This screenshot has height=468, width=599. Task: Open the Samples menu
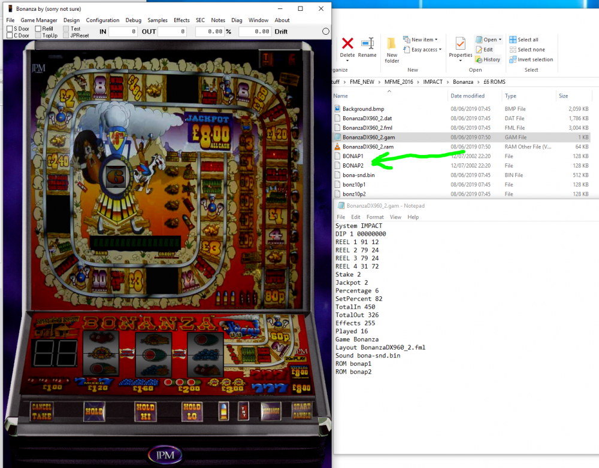pyautogui.click(x=158, y=20)
